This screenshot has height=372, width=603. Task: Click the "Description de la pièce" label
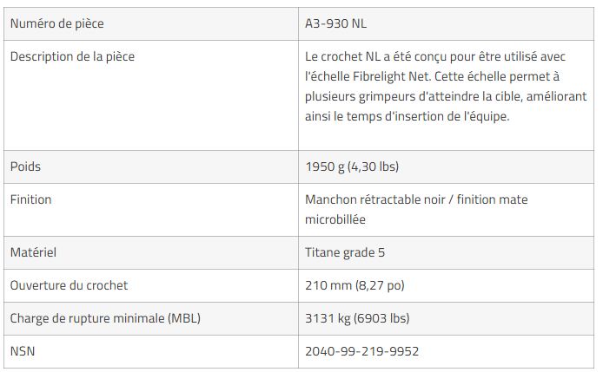tap(72, 56)
